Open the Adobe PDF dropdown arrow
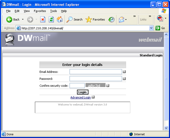Screen dimensions: 170x138 [x=165, y=18]
